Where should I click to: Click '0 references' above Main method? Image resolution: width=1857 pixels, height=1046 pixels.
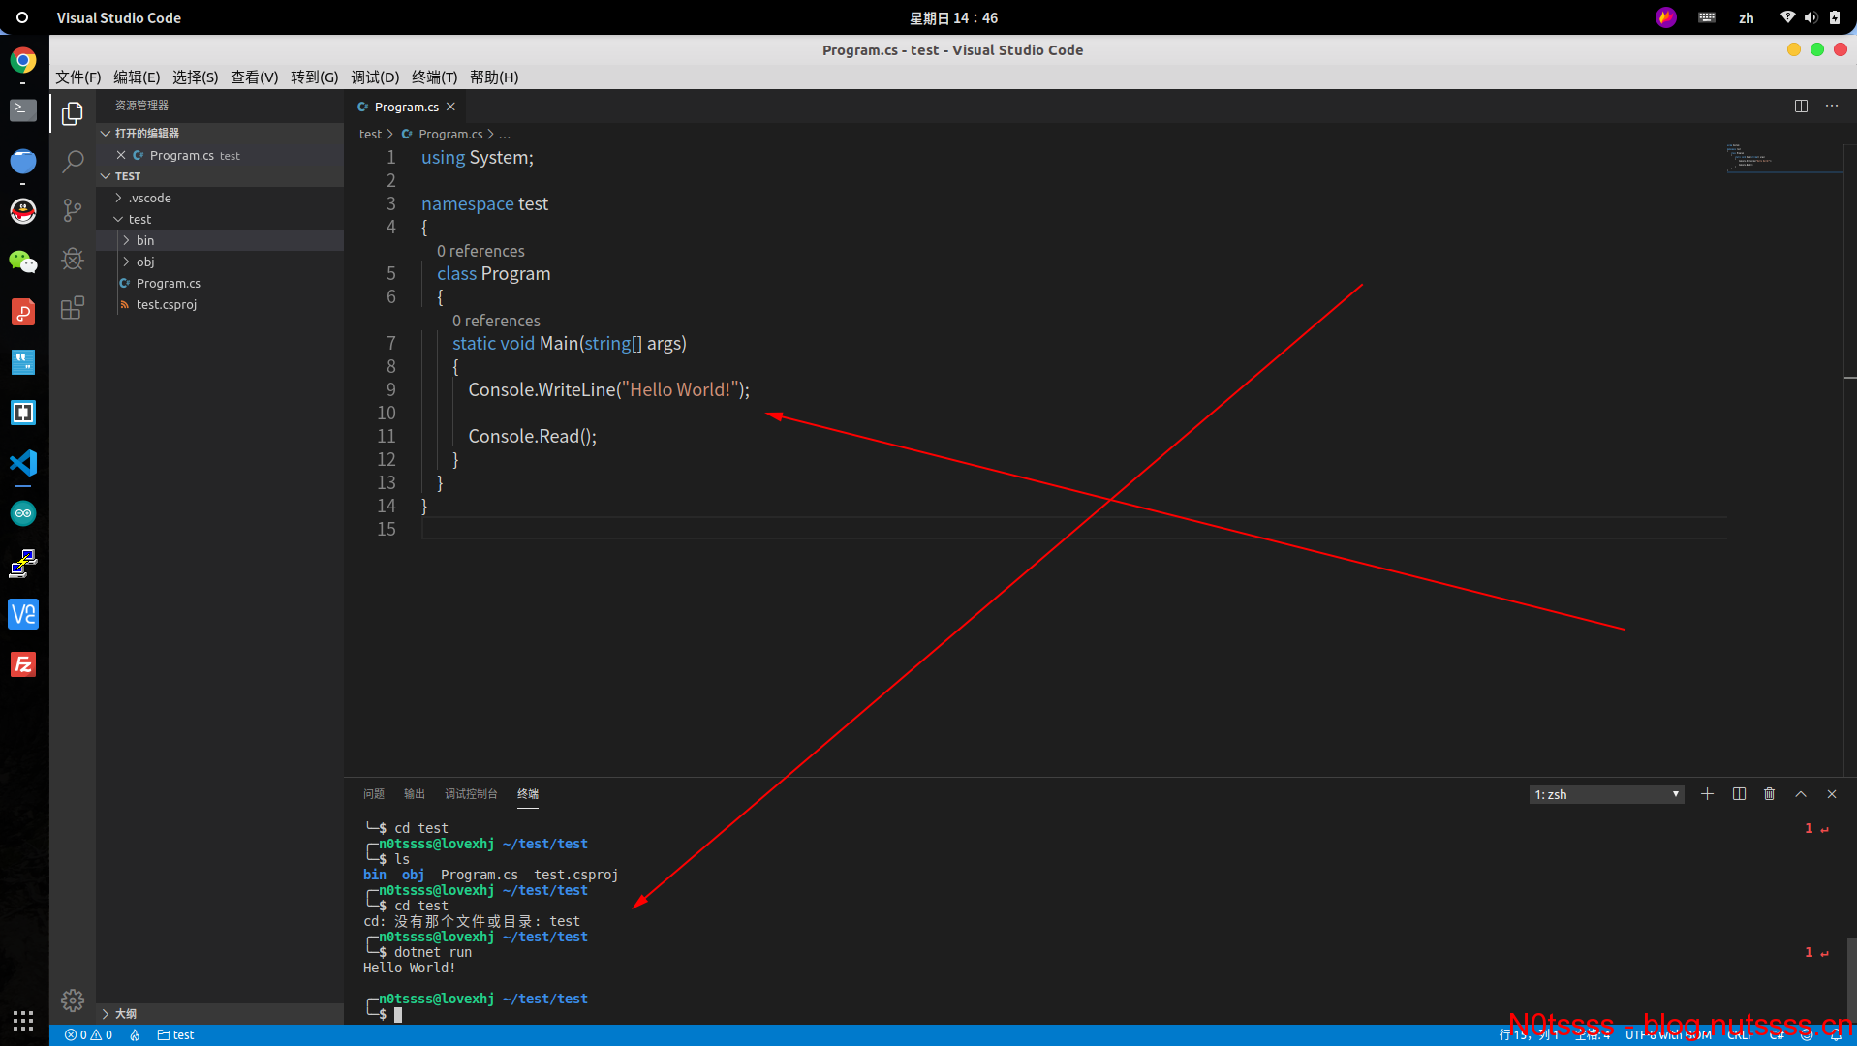coord(496,321)
